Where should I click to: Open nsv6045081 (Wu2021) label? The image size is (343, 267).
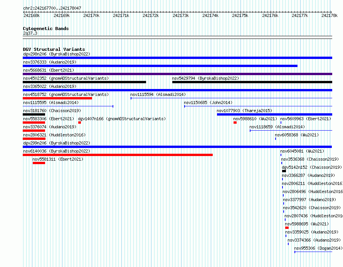click(x=302, y=151)
